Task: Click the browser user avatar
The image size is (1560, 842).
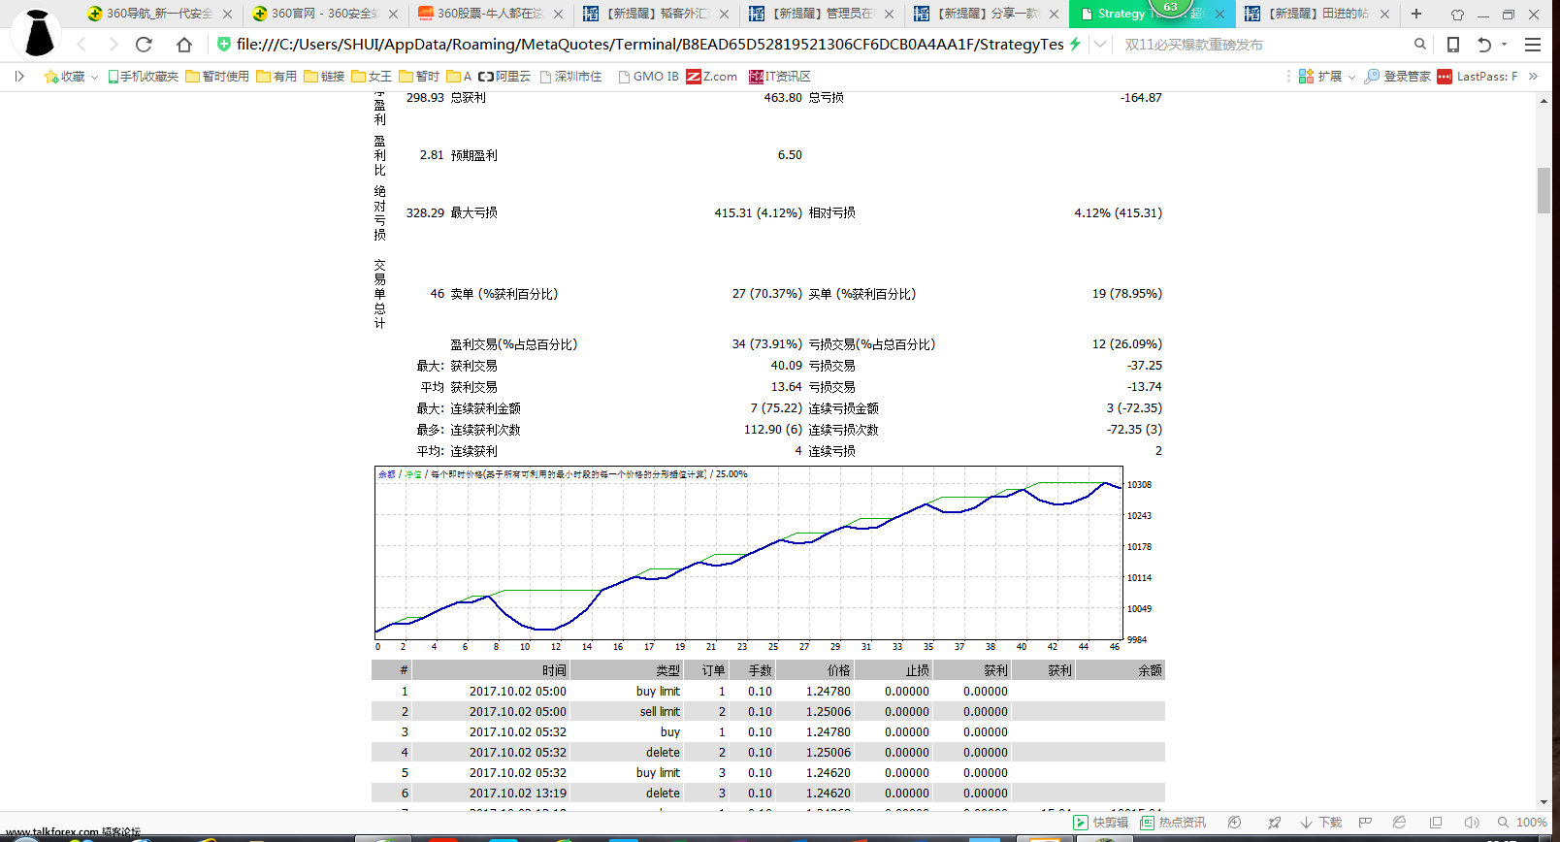Action: click(x=37, y=32)
